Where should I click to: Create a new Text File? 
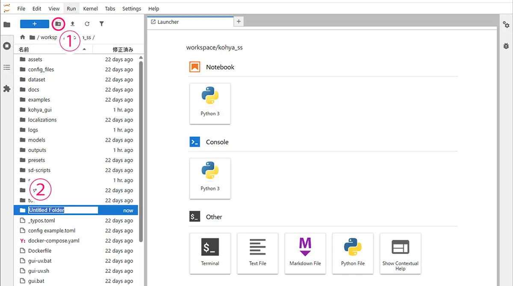(258, 253)
